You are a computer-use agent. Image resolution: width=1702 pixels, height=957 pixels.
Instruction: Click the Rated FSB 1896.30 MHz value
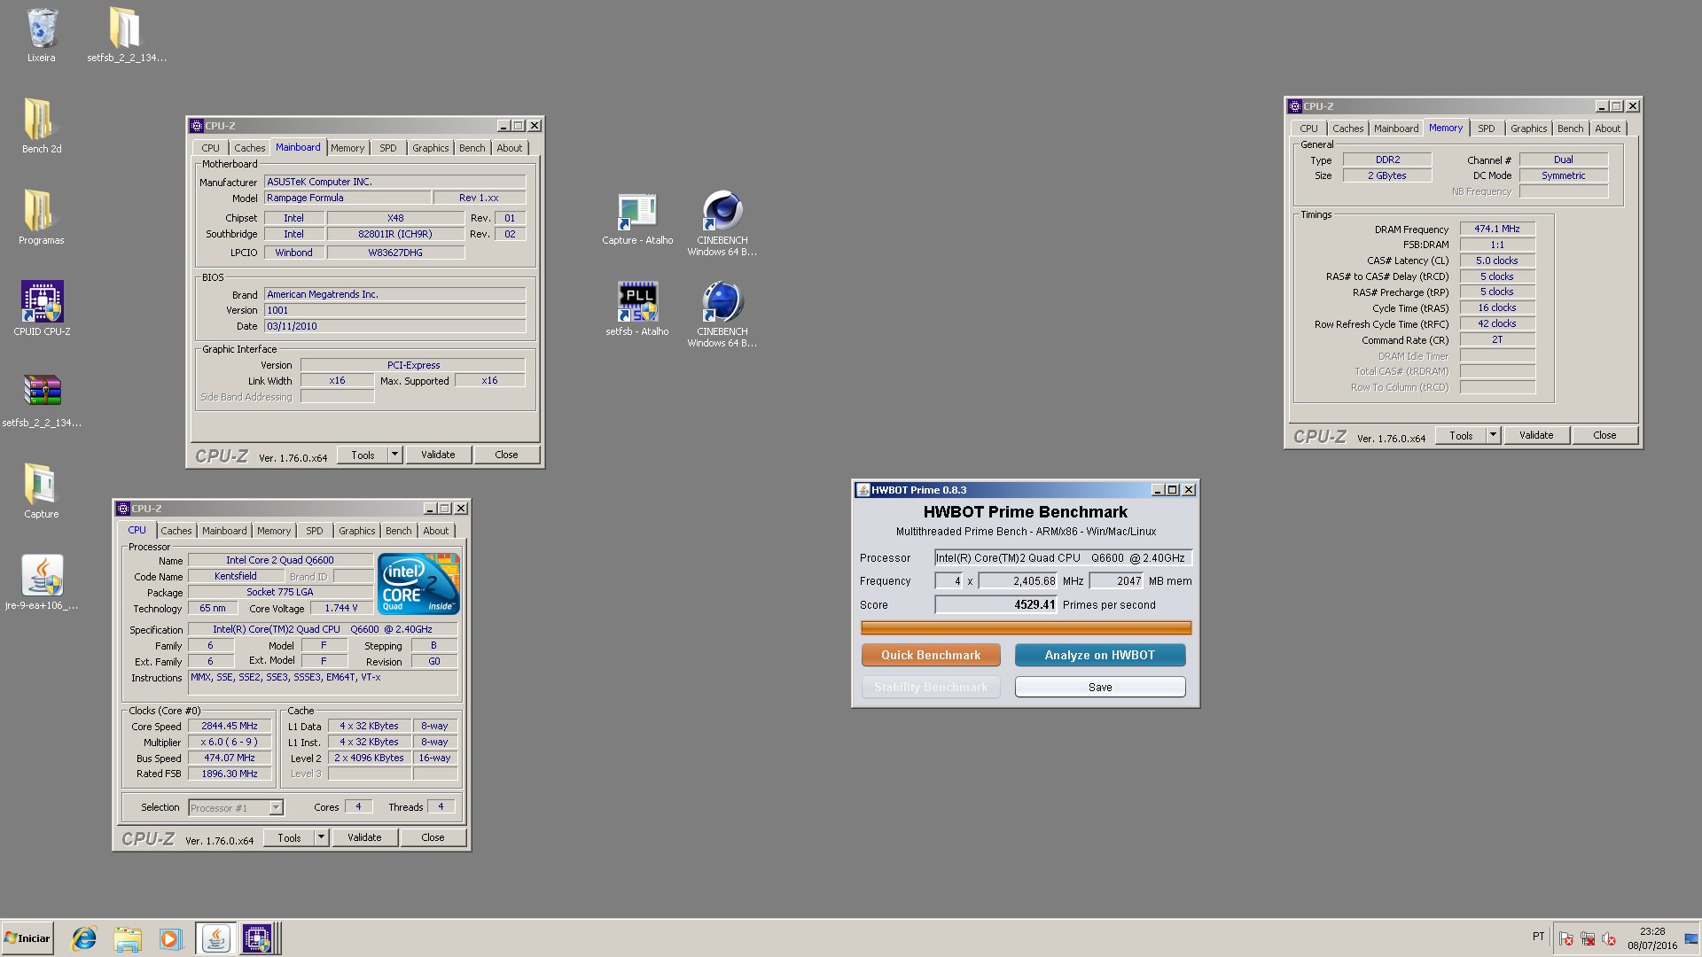pos(230,774)
